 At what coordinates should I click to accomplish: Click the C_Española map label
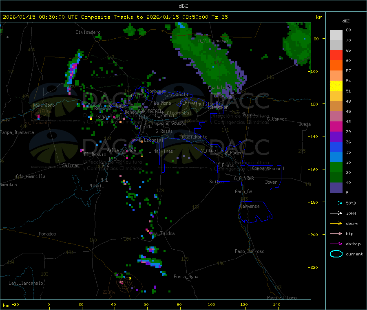(176, 95)
